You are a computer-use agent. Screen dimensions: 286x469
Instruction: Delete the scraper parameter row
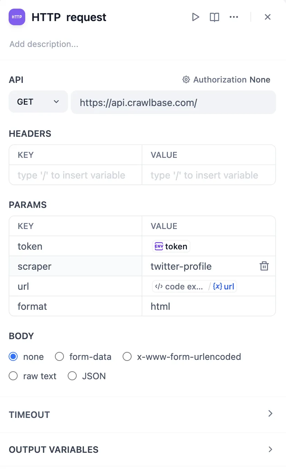click(264, 266)
